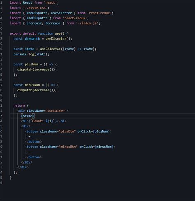The image size is (195, 201).
Task: Click the 'App' function name
Action: click(x=58, y=33)
